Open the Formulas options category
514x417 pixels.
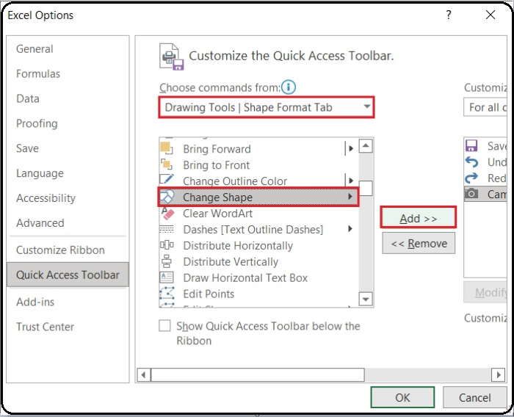click(38, 73)
